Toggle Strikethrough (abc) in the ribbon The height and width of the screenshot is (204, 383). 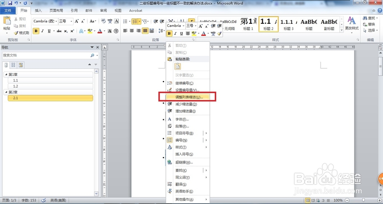pyautogui.click(x=59, y=31)
